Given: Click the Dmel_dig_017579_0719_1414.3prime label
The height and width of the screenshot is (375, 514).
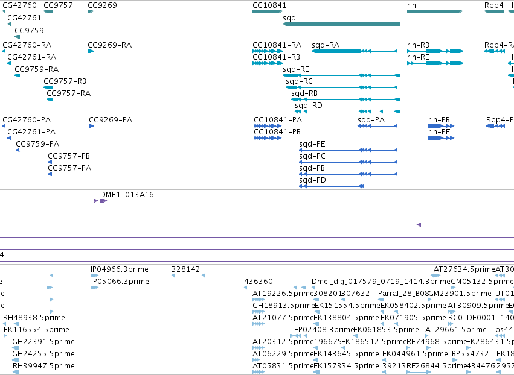Looking at the screenshot, I should coord(381,282).
